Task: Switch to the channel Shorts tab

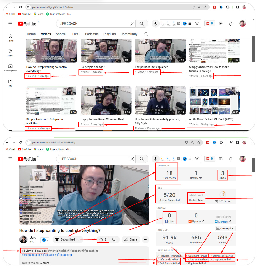Action: [x=61, y=34]
